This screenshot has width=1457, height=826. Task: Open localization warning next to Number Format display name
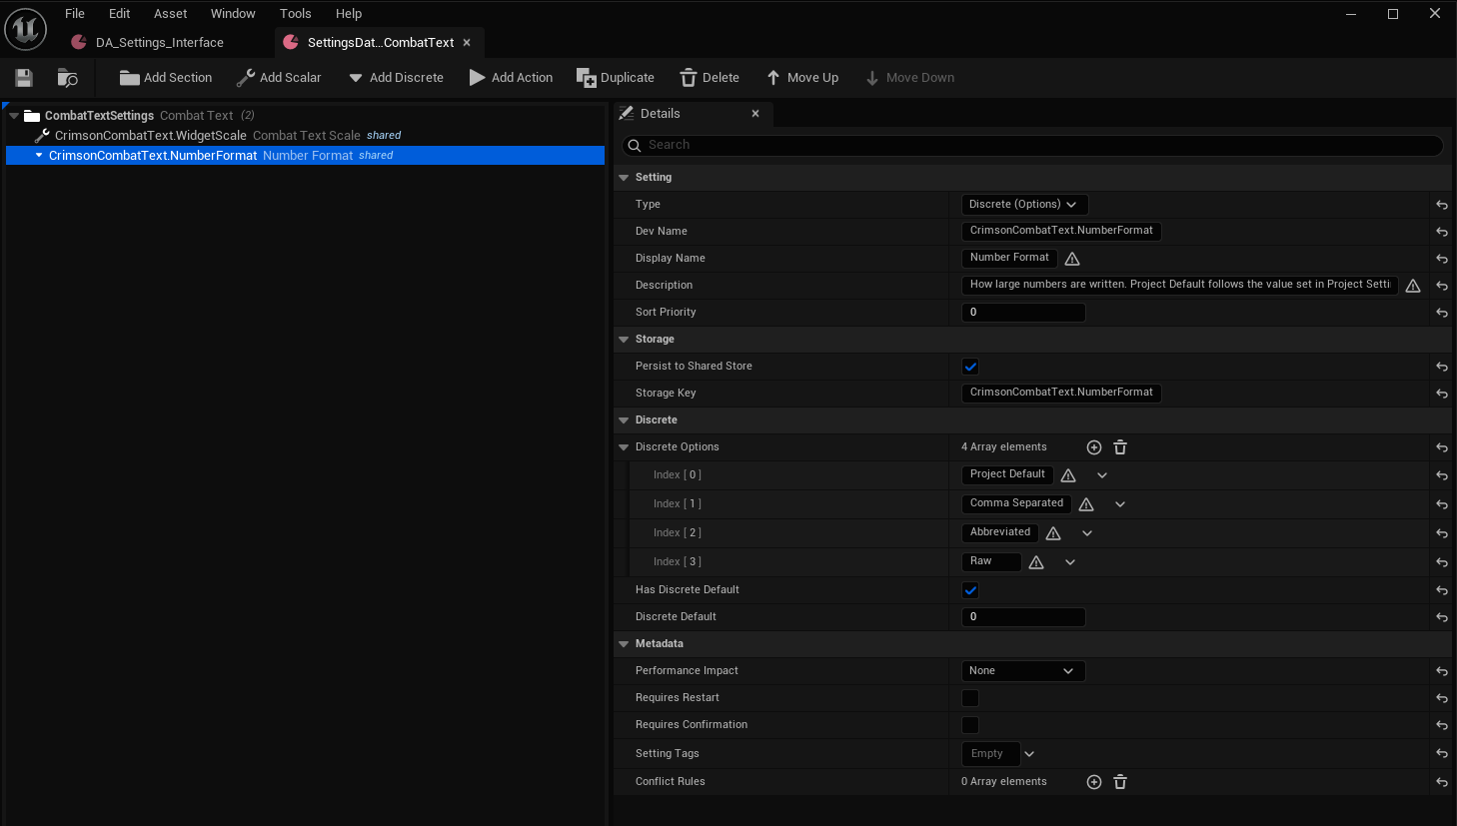pos(1072,259)
